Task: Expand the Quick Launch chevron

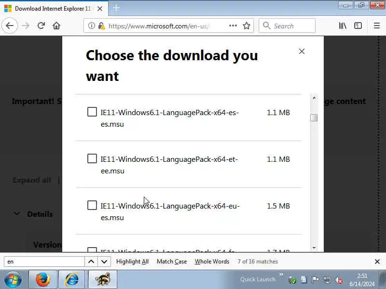Action: pos(281,274)
